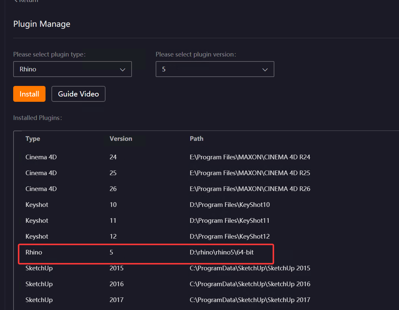This screenshot has width=399, height=310.
Task: Select the SketchUp 2017 row
Action: tap(206, 300)
